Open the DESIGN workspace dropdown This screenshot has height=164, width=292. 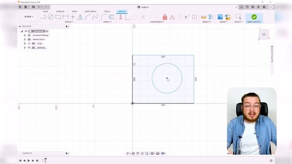click(29, 17)
